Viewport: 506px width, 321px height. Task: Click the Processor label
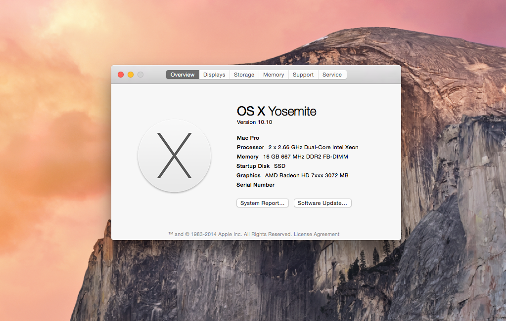250,147
